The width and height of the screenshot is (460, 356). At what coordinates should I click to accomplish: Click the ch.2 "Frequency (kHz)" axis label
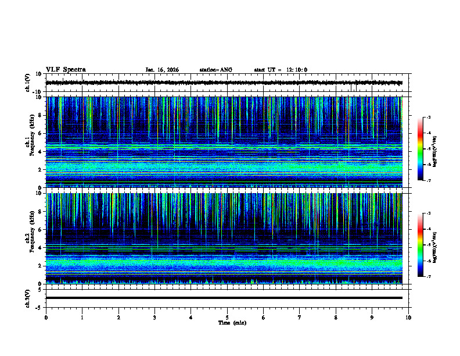(x=32, y=232)
